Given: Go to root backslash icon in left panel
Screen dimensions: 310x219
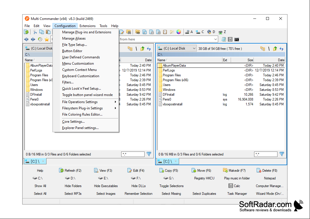Looking at the screenshot, I should [x=136, y=49].
